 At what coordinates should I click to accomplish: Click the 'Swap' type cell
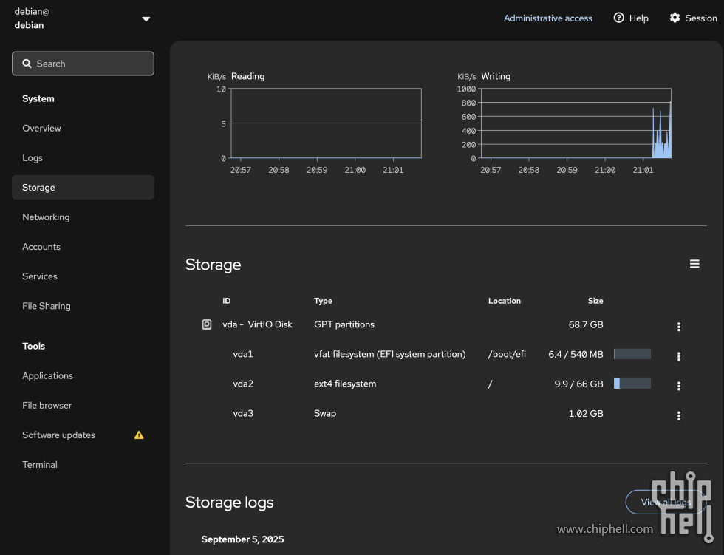click(325, 413)
